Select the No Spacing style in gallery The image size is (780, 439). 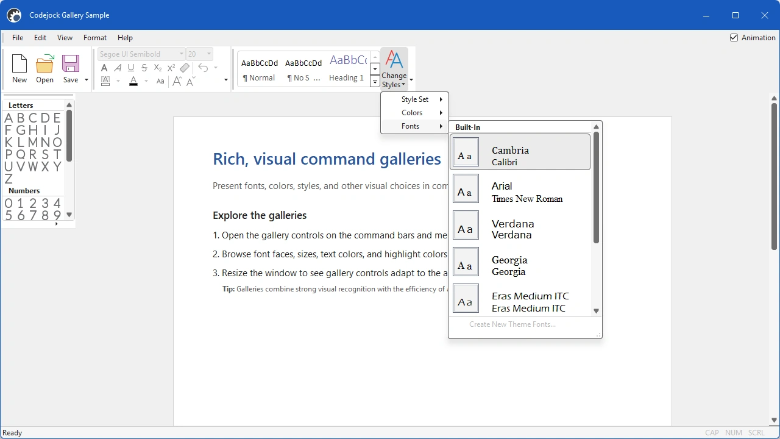[x=303, y=70]
